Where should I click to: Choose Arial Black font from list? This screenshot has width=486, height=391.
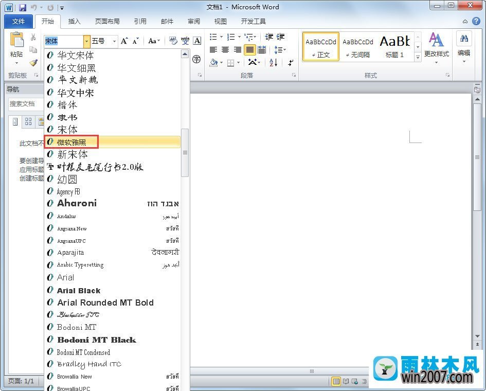112,290
